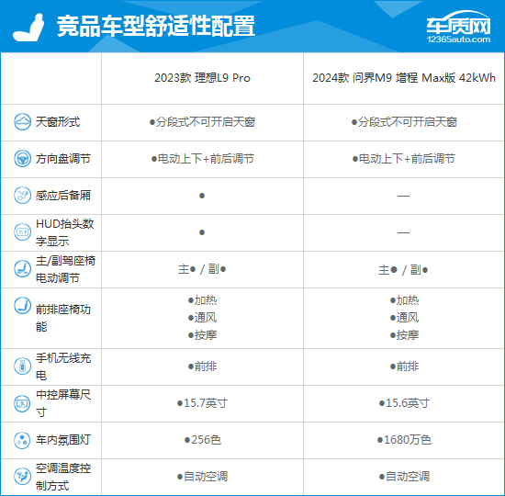Click the center screen size icon
The width and height of the screenshot is (505, 496).
pos(22,403)
